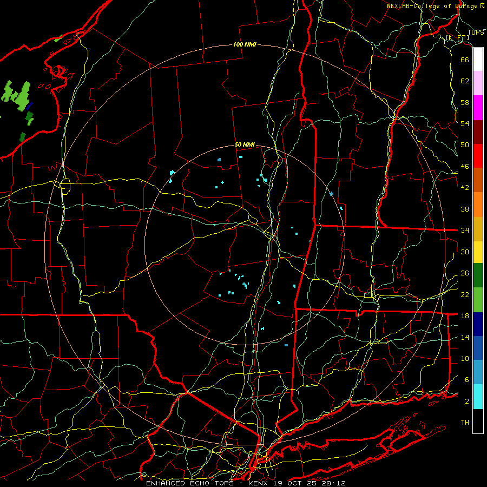Click legend value '38'
This screenshot has height=487, width=487.
tap(465, 209)
